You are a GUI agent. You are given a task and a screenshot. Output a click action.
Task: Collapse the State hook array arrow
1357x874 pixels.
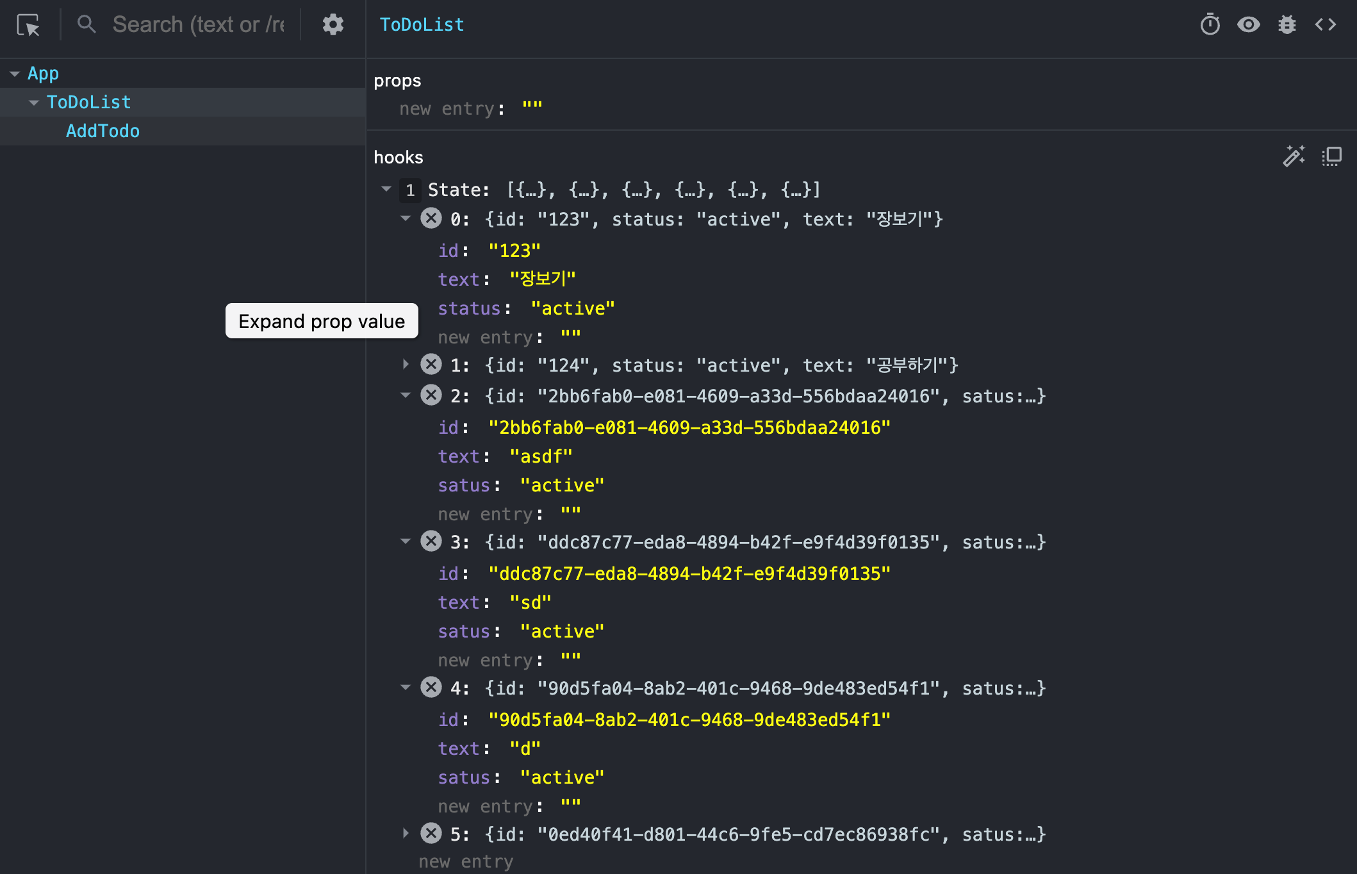(x=386, y=189)
